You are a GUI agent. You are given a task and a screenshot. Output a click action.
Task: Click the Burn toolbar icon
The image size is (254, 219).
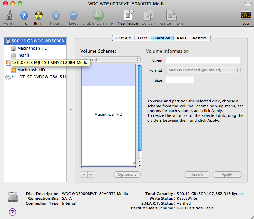tap(38, 15)
